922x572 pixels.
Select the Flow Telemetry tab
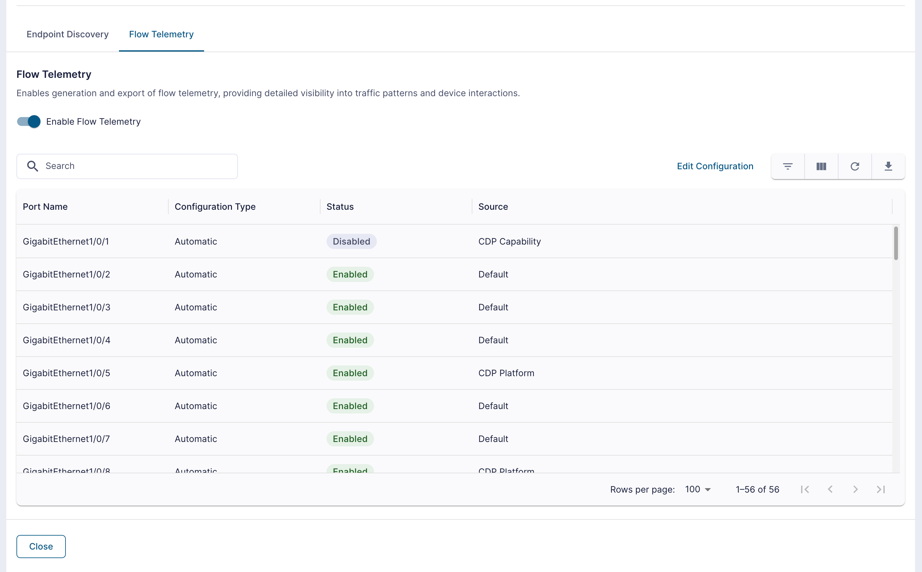[x=161, y=34]
